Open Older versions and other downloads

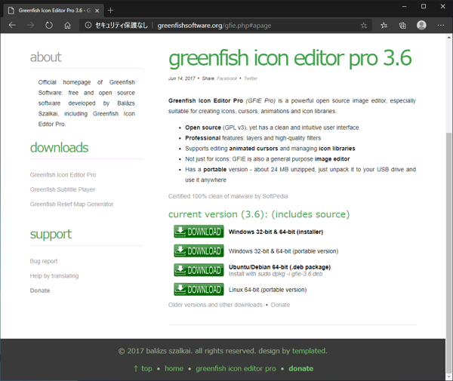[215, 305]
